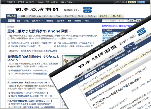Click document icon before 福岡市、屋台指導員を8人に倍増
The width and height of the screenshot is (151, 109).
coord(9,96)
